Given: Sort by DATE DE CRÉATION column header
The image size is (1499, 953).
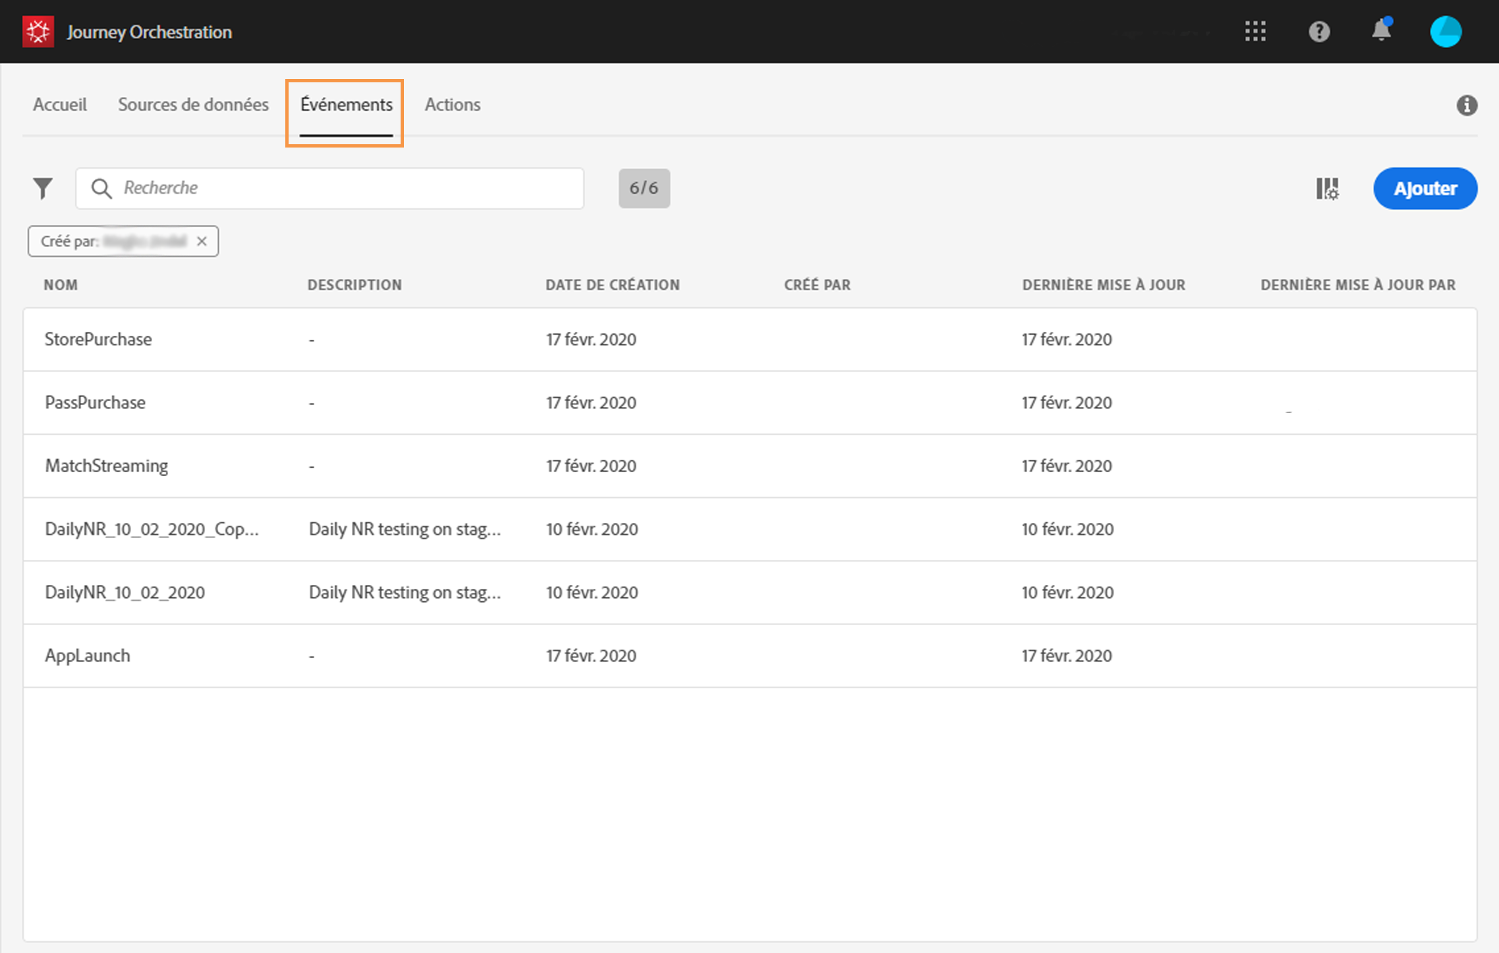Looking at the screenshot, I should pyautogui.click(x=612, y=285).
